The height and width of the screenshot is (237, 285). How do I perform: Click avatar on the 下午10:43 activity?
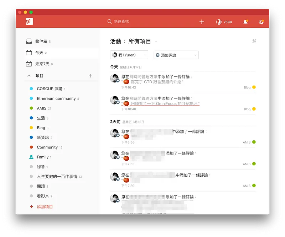114,78
